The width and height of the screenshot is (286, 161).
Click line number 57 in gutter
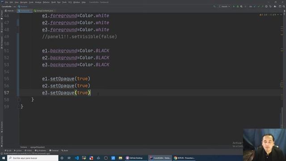pos(7,93)
